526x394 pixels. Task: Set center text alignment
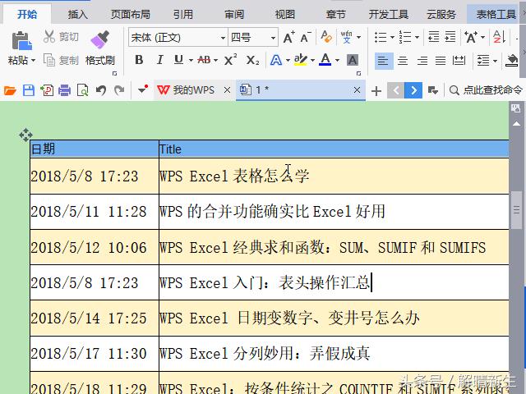tap(403, 61)
